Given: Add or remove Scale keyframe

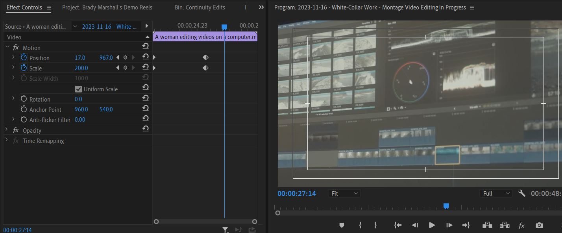Looking at the screenshot, I should (x=125, y=68).
